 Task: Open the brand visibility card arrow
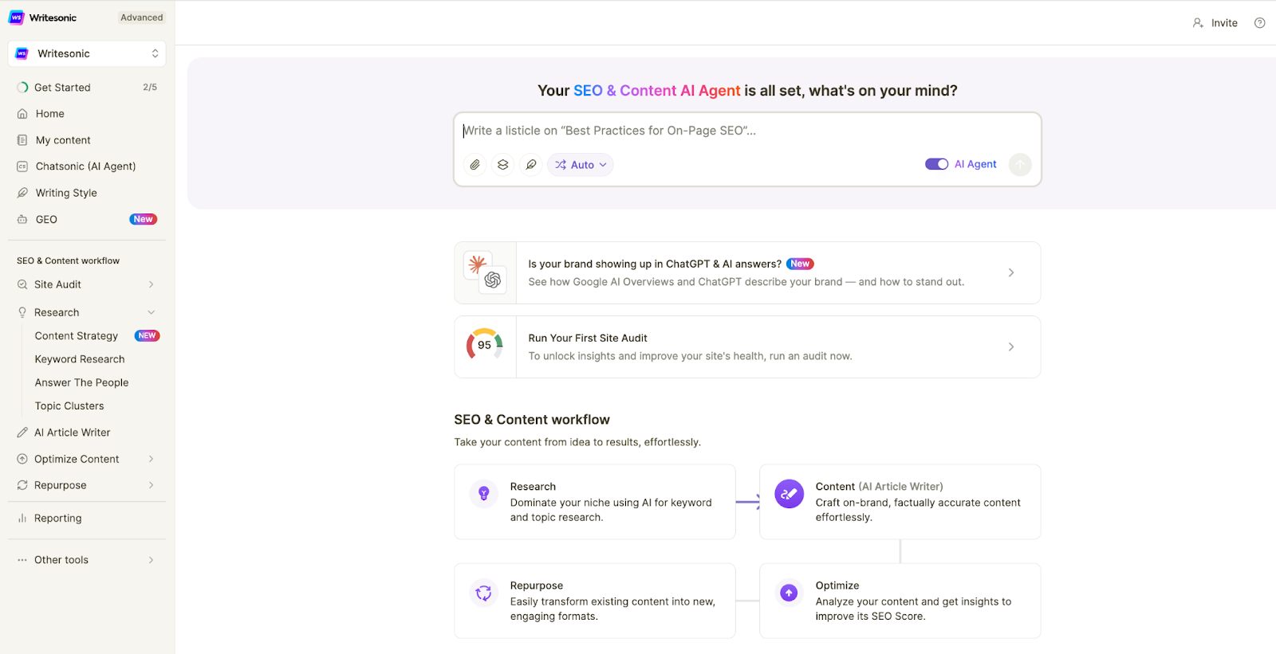point(1011,272)
